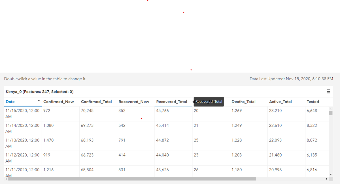
Task: Click the value 25 in 11/13 row
Action: click(x=196, y=140)
